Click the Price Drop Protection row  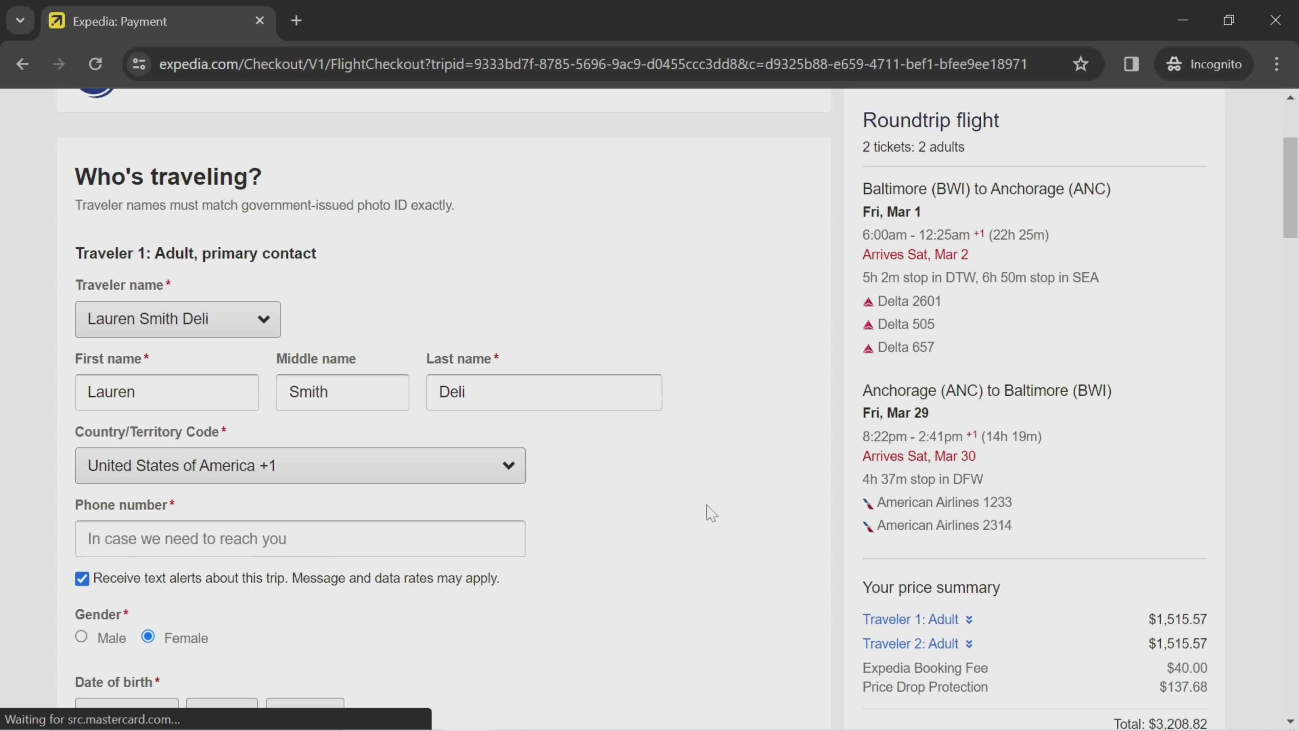coord(1034,688)
